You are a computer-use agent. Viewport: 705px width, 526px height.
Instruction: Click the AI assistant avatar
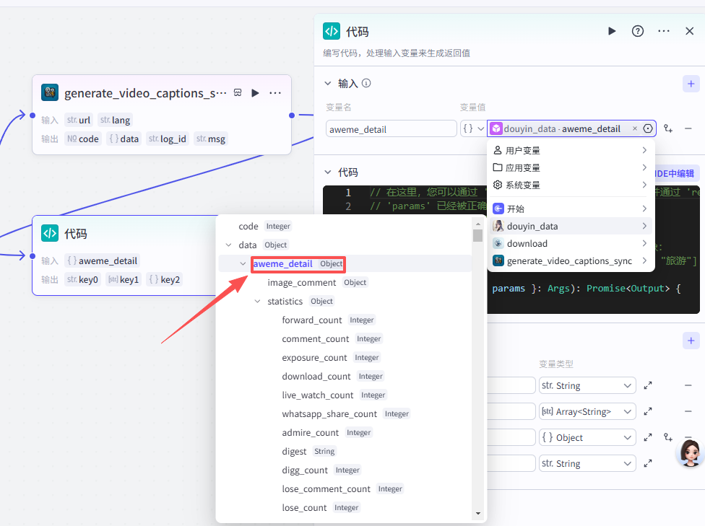[x=689, y=452]
